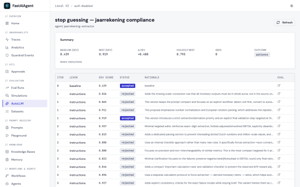Click rationale starting 'Adds the missing scale-conversion rule'

coord(209,94)
